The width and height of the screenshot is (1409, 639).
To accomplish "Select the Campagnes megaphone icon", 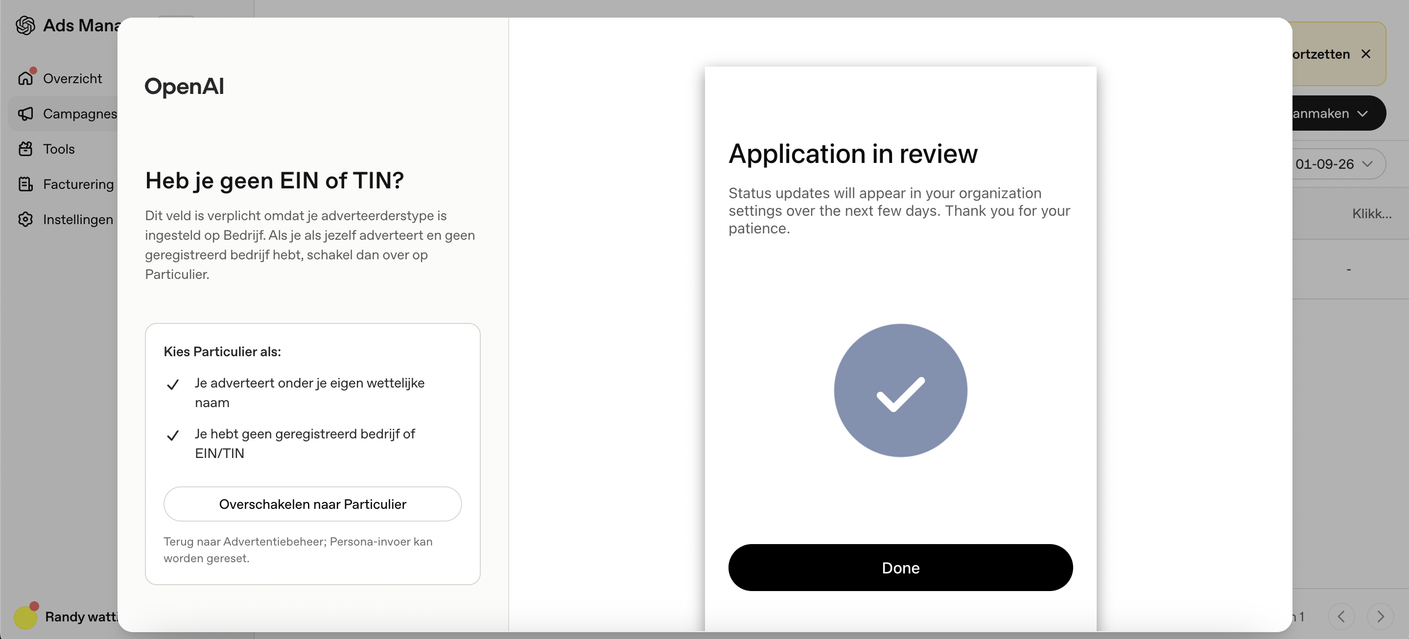I will (x=25, y=114).
